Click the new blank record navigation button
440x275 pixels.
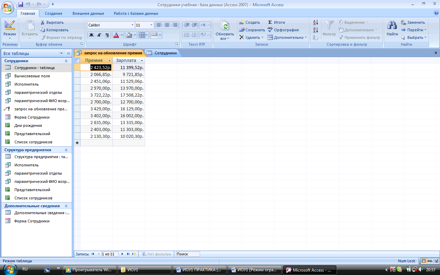(x=134, y=254)
